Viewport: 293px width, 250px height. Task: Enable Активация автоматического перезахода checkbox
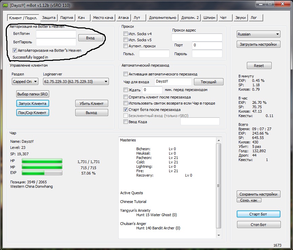pos(126,74)
